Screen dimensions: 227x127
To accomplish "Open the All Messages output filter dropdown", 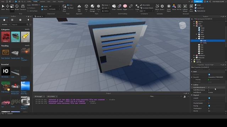I will (39, 96).
